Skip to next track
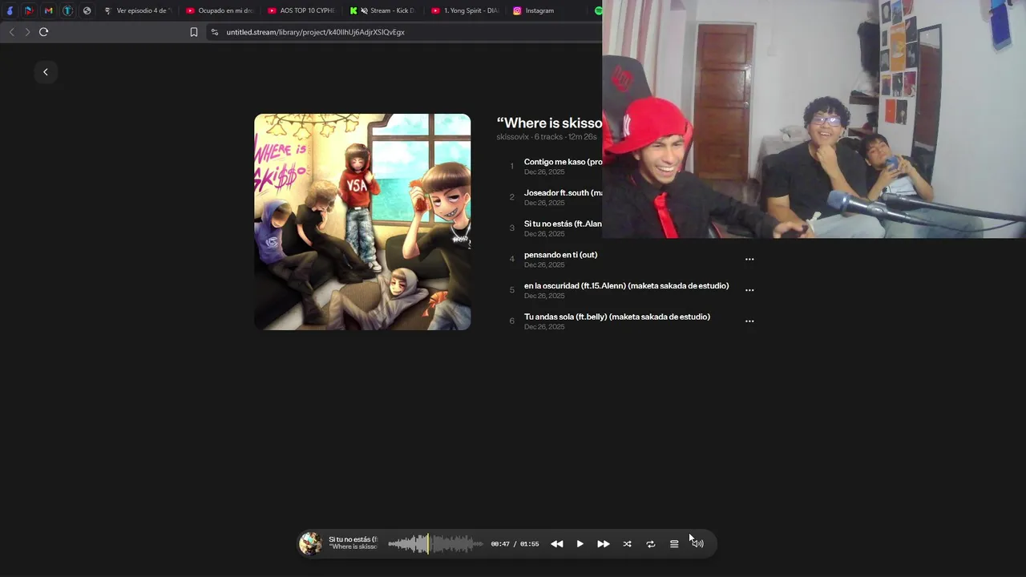The image size is (1026, 577). [604, 544]
